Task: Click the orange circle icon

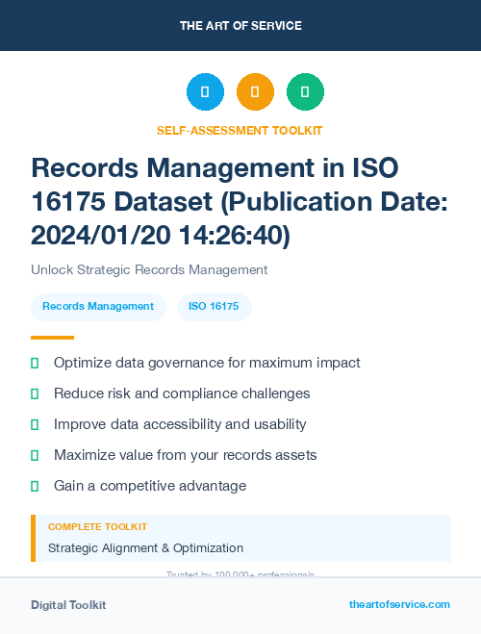Action: pos(255,91)
